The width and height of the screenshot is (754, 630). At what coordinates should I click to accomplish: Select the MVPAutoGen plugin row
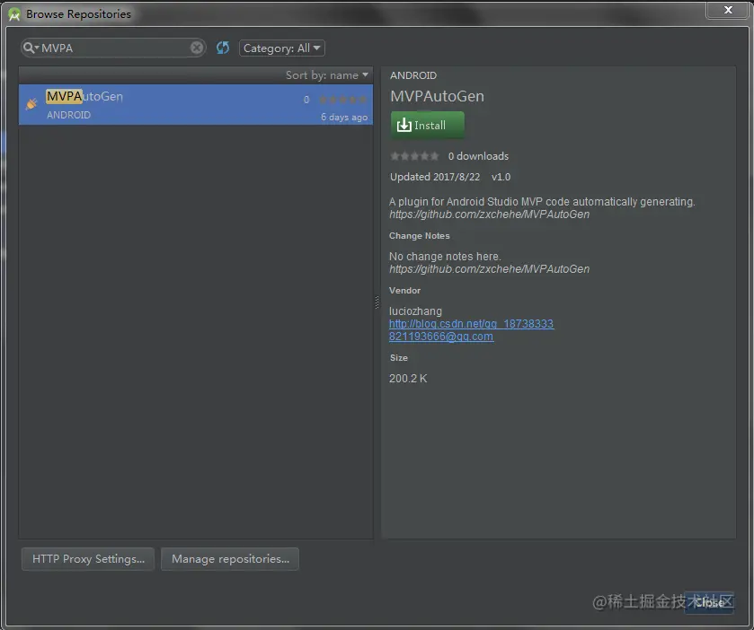[196, 105]
